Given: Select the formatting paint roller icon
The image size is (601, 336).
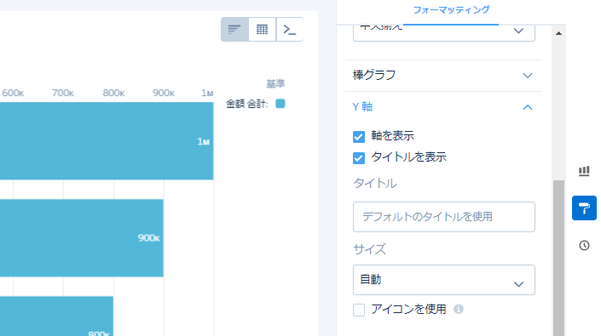Looking at the screenshot, I should pyautogui.click(x=584, y=208).
